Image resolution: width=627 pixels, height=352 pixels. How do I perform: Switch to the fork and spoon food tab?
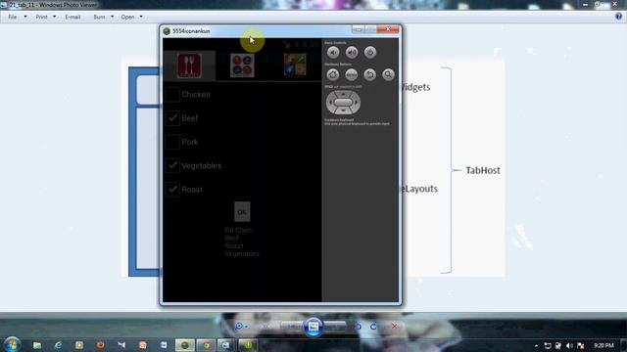click(189, 66)
